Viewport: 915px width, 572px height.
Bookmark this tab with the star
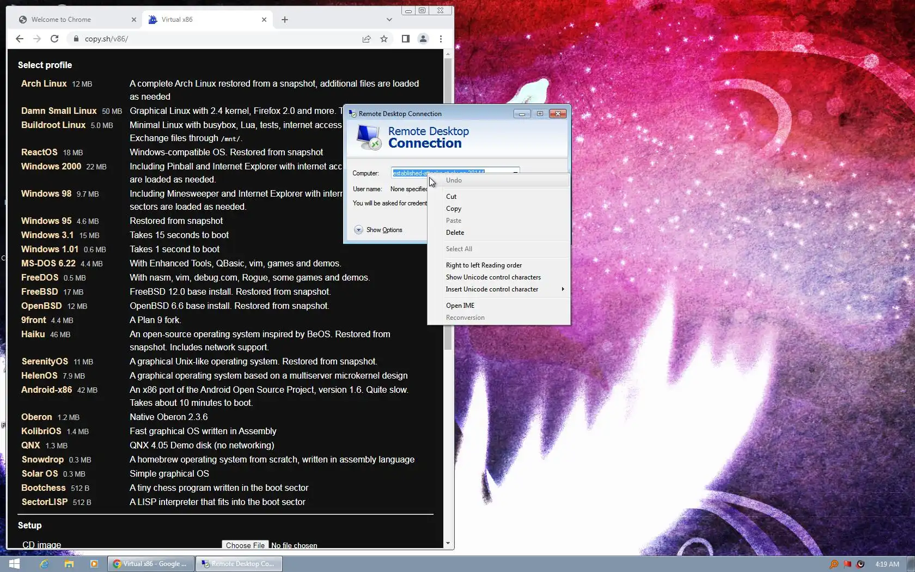(x=384, y=39)
